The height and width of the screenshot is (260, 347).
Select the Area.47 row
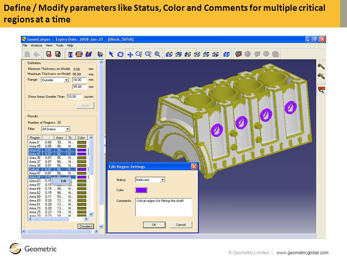pos(58,173)
